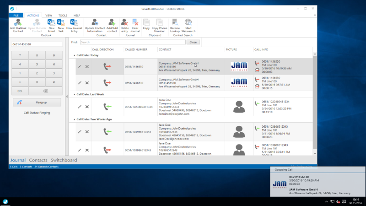Click the phone number input field
This screenshot has height=206, width=366.
[x=37, y=44]
